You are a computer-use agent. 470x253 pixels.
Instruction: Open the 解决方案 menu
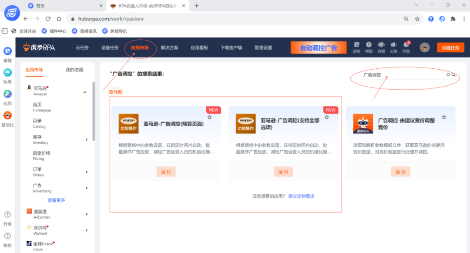point(169,47)
